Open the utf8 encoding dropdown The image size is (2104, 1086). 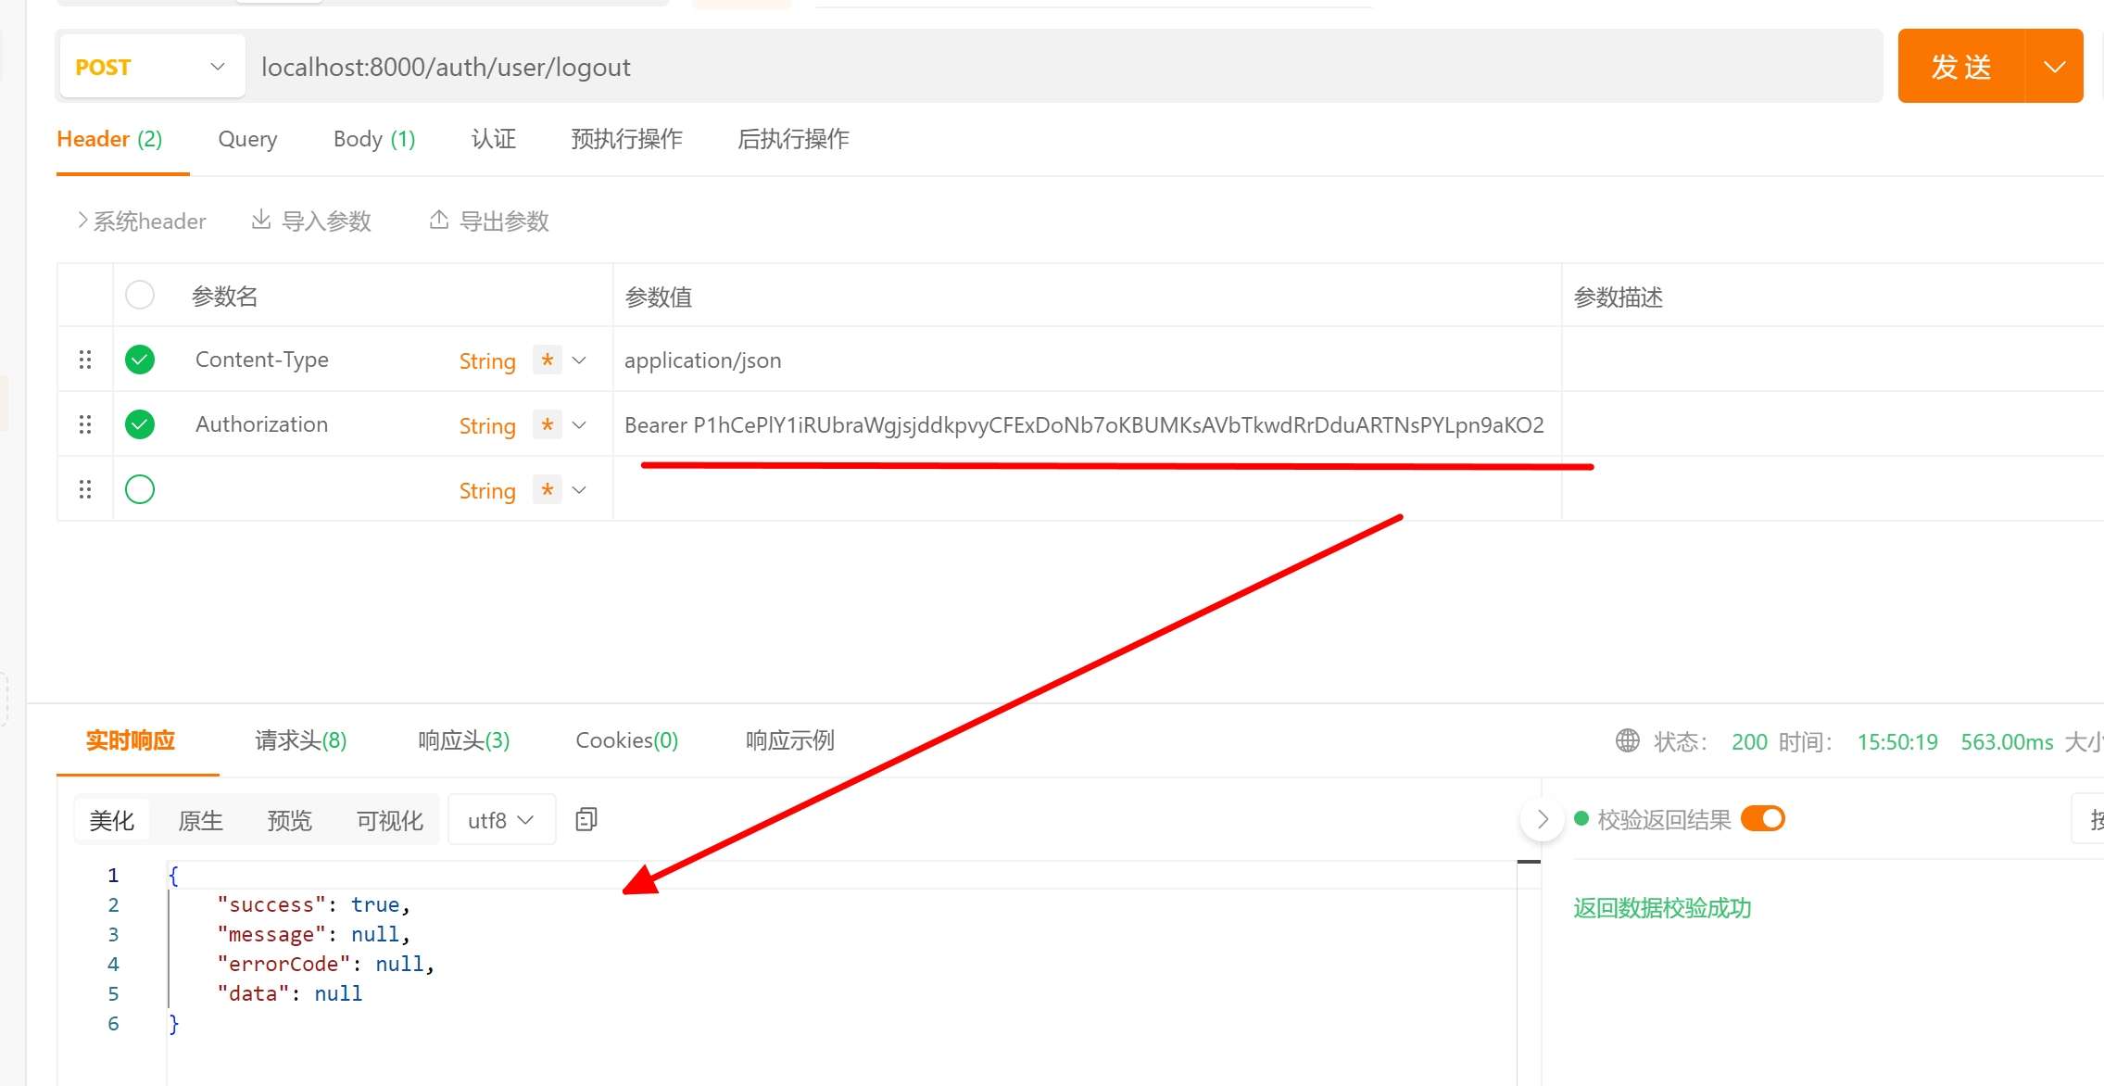coord(501,820)
